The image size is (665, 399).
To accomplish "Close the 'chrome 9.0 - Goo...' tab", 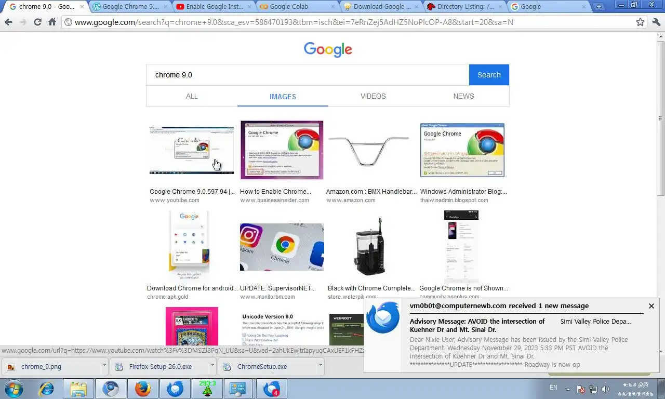I will click(82, 7).
